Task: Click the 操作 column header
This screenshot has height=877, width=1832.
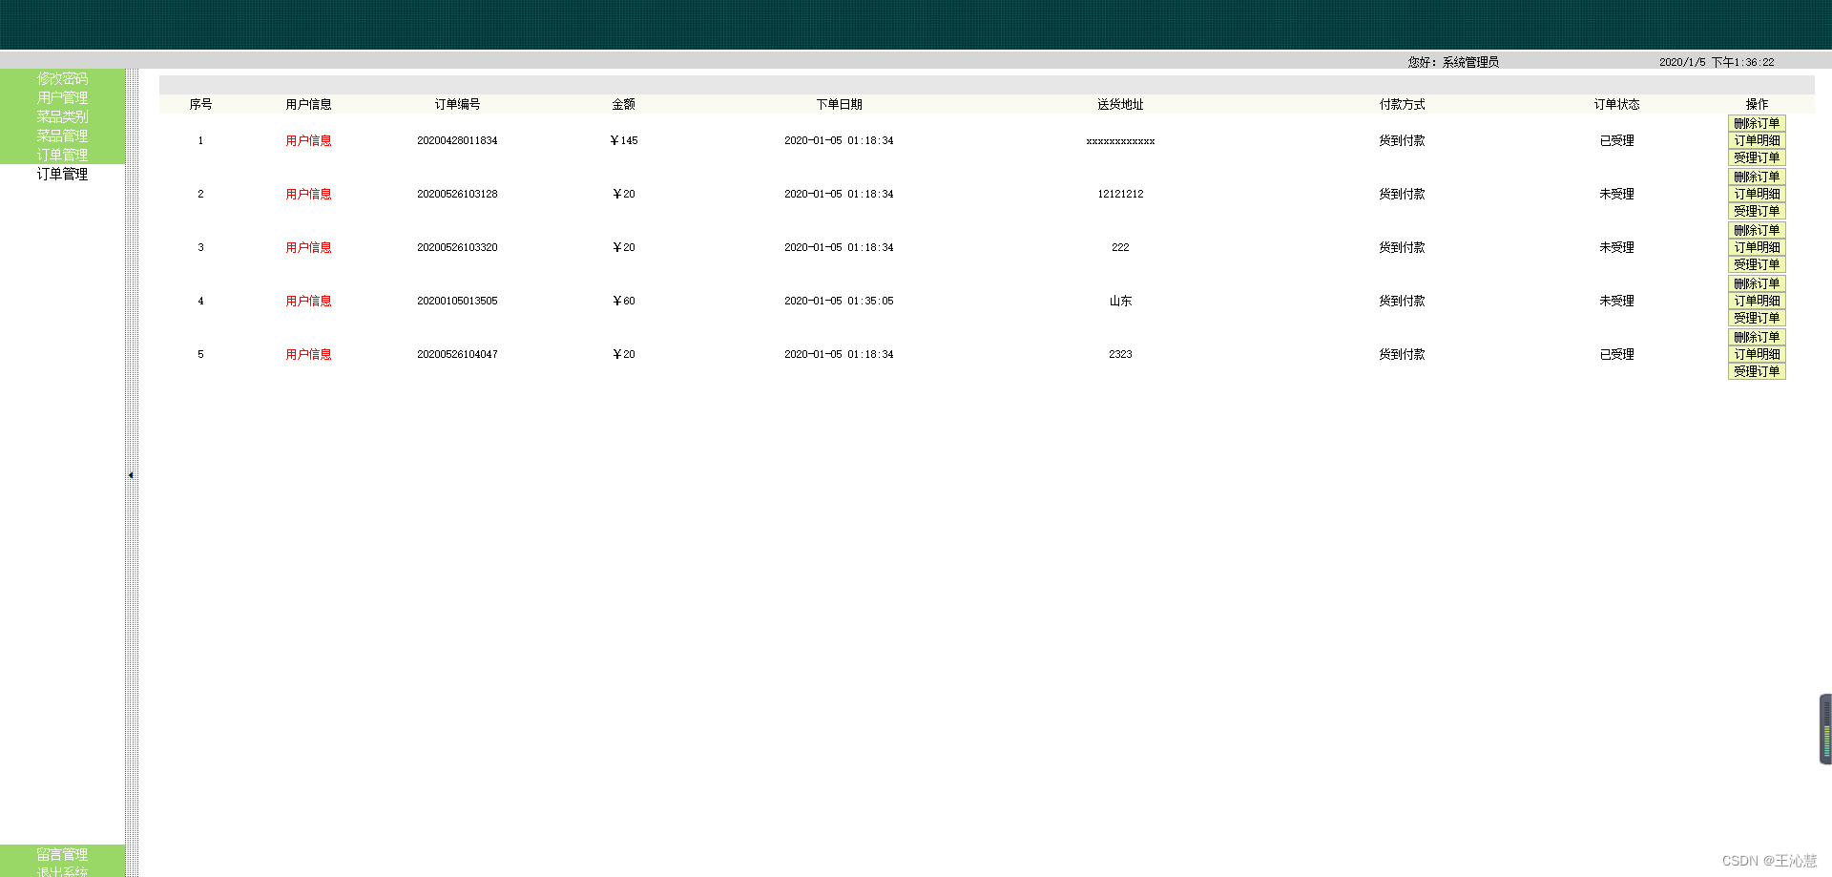Action: click(x=1757, y=104)
